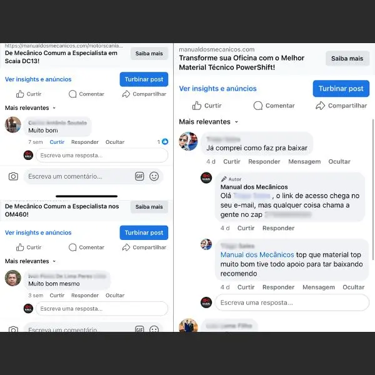The image size is (375, 375).
Task: Open the GIF picker in the Scania post comment box
Action: click(139, 176)
